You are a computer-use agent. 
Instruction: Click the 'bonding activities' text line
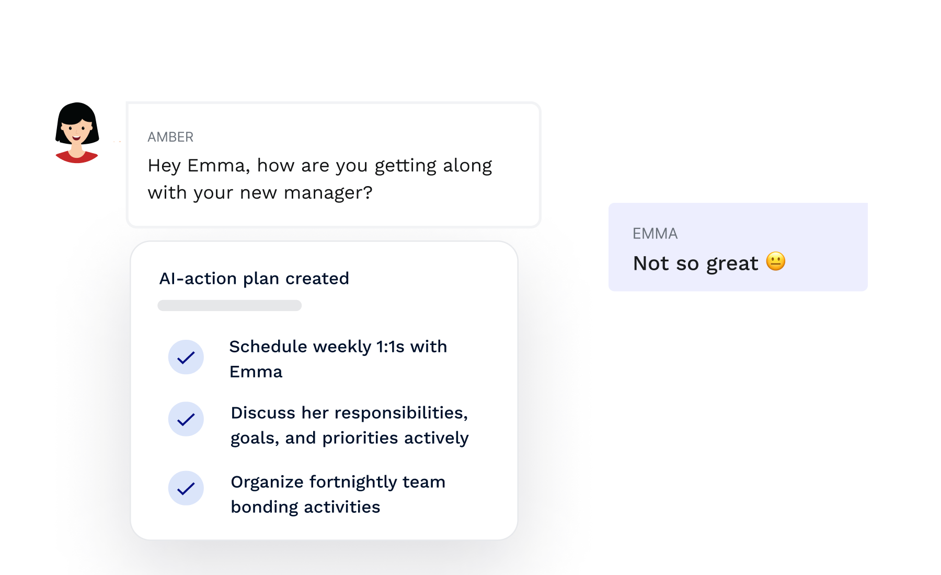pos(305,507)
